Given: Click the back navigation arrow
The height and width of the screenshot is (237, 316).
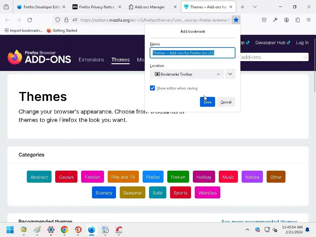Looking at the screenshot, I should [x=7, y=20].
